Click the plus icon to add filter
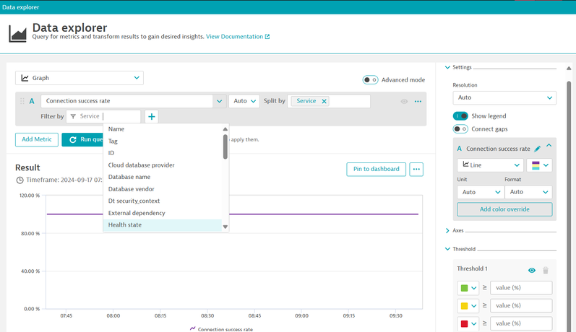This screenshot has width=576, height=332. (x=151, y=116)
